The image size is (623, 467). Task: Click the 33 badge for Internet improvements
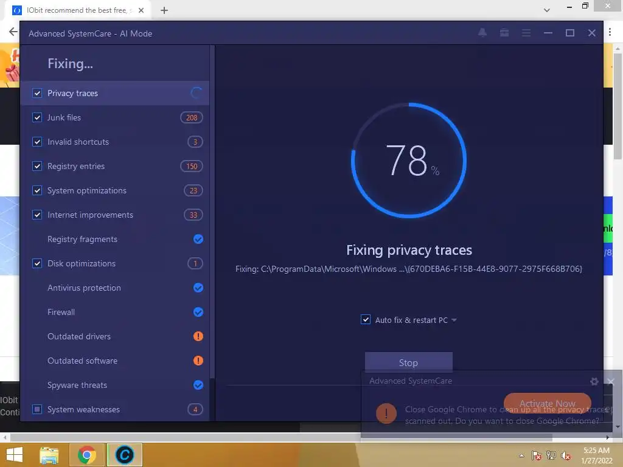point(193,215)
